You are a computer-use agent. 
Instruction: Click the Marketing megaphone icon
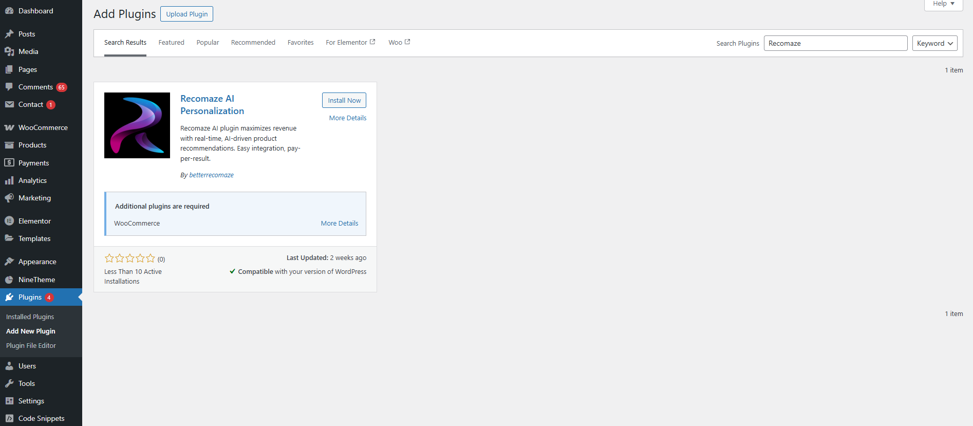pyautogui.click(x=9, y=198)
